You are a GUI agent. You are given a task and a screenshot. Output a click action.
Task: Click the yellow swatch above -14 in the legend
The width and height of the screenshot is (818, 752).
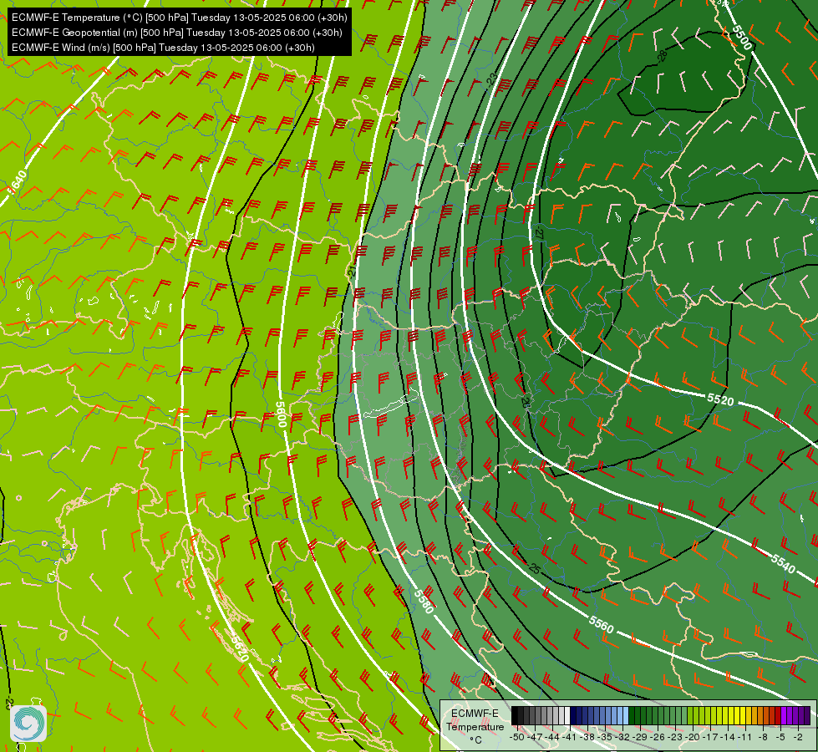click(x=725, y=715)
